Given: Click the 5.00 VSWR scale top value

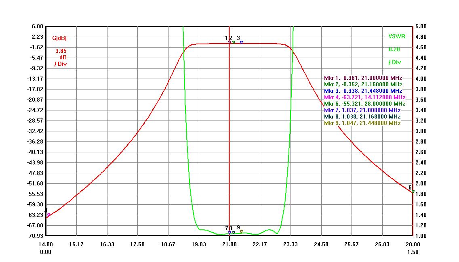Looking at the screenshot, I should coord(420,27).
